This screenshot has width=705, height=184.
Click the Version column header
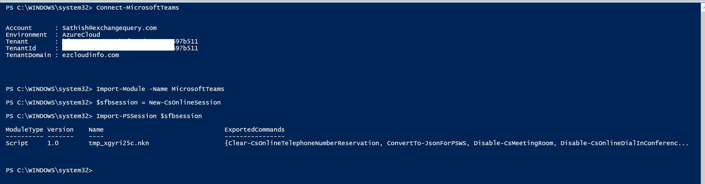(x=60, y=130)
